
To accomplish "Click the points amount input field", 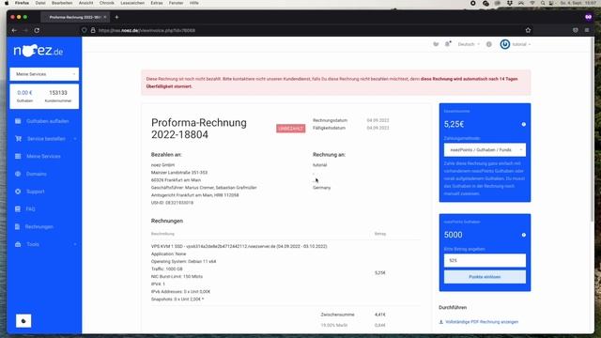I will pyautogui.click(x=485, y=260).
